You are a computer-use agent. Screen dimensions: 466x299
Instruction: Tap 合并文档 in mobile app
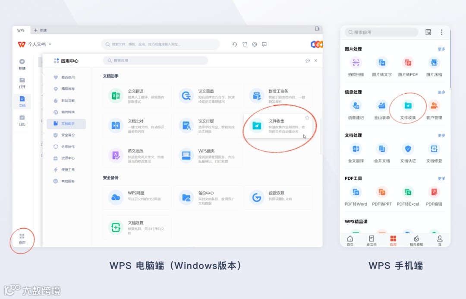382,153
